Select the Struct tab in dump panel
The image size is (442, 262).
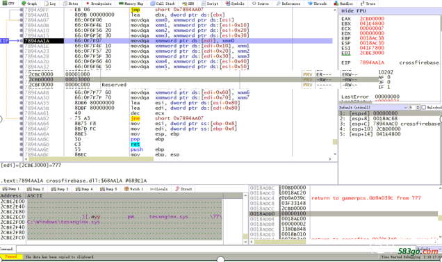pyautogui.click(x=183, y=189)
